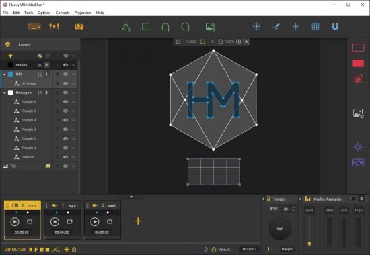Expand the Triangle 5 row chevron

pyautogui.click(x=73, y=111)
